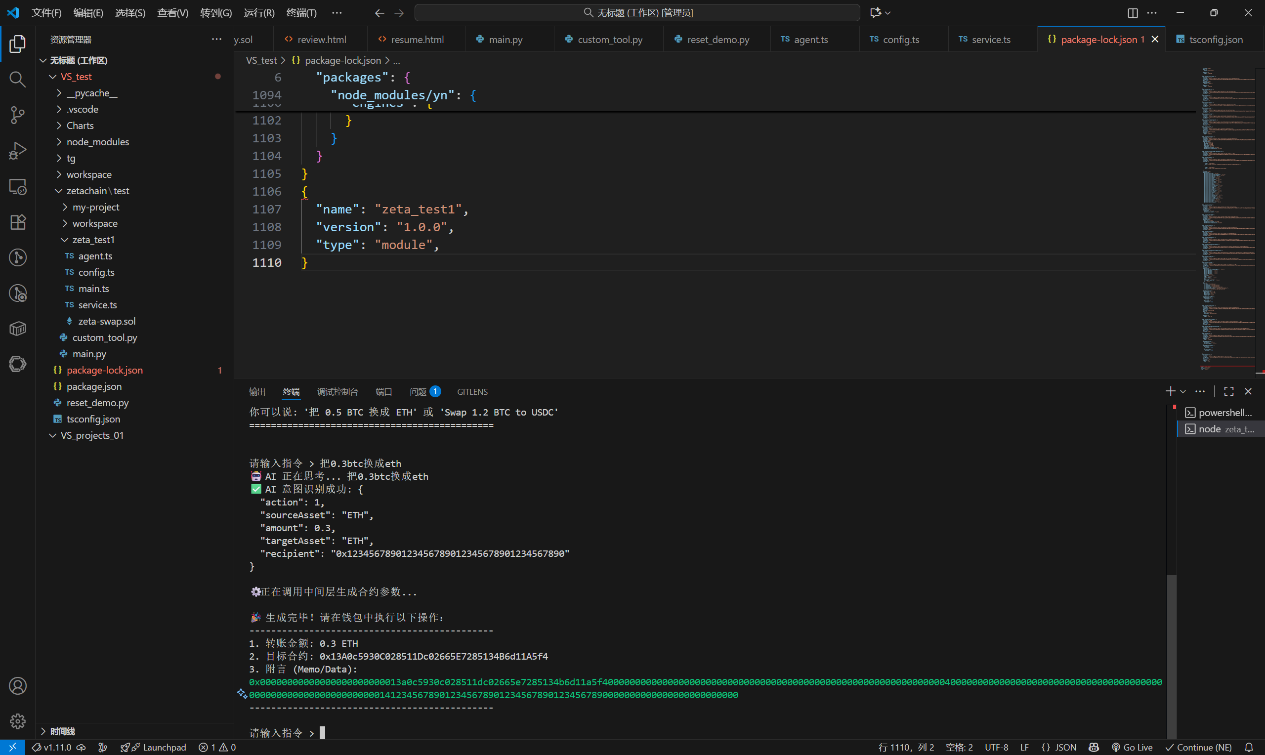Click the terminal vertical scrollbar
1265x755 pixels.
coord(1171,656)
